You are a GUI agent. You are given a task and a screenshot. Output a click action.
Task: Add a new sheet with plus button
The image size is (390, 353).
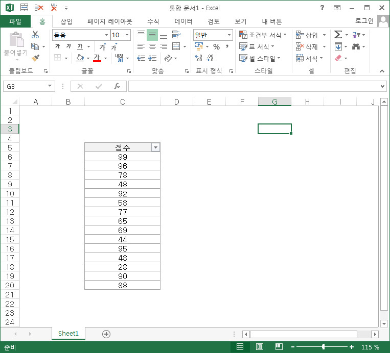click(106, 334)
